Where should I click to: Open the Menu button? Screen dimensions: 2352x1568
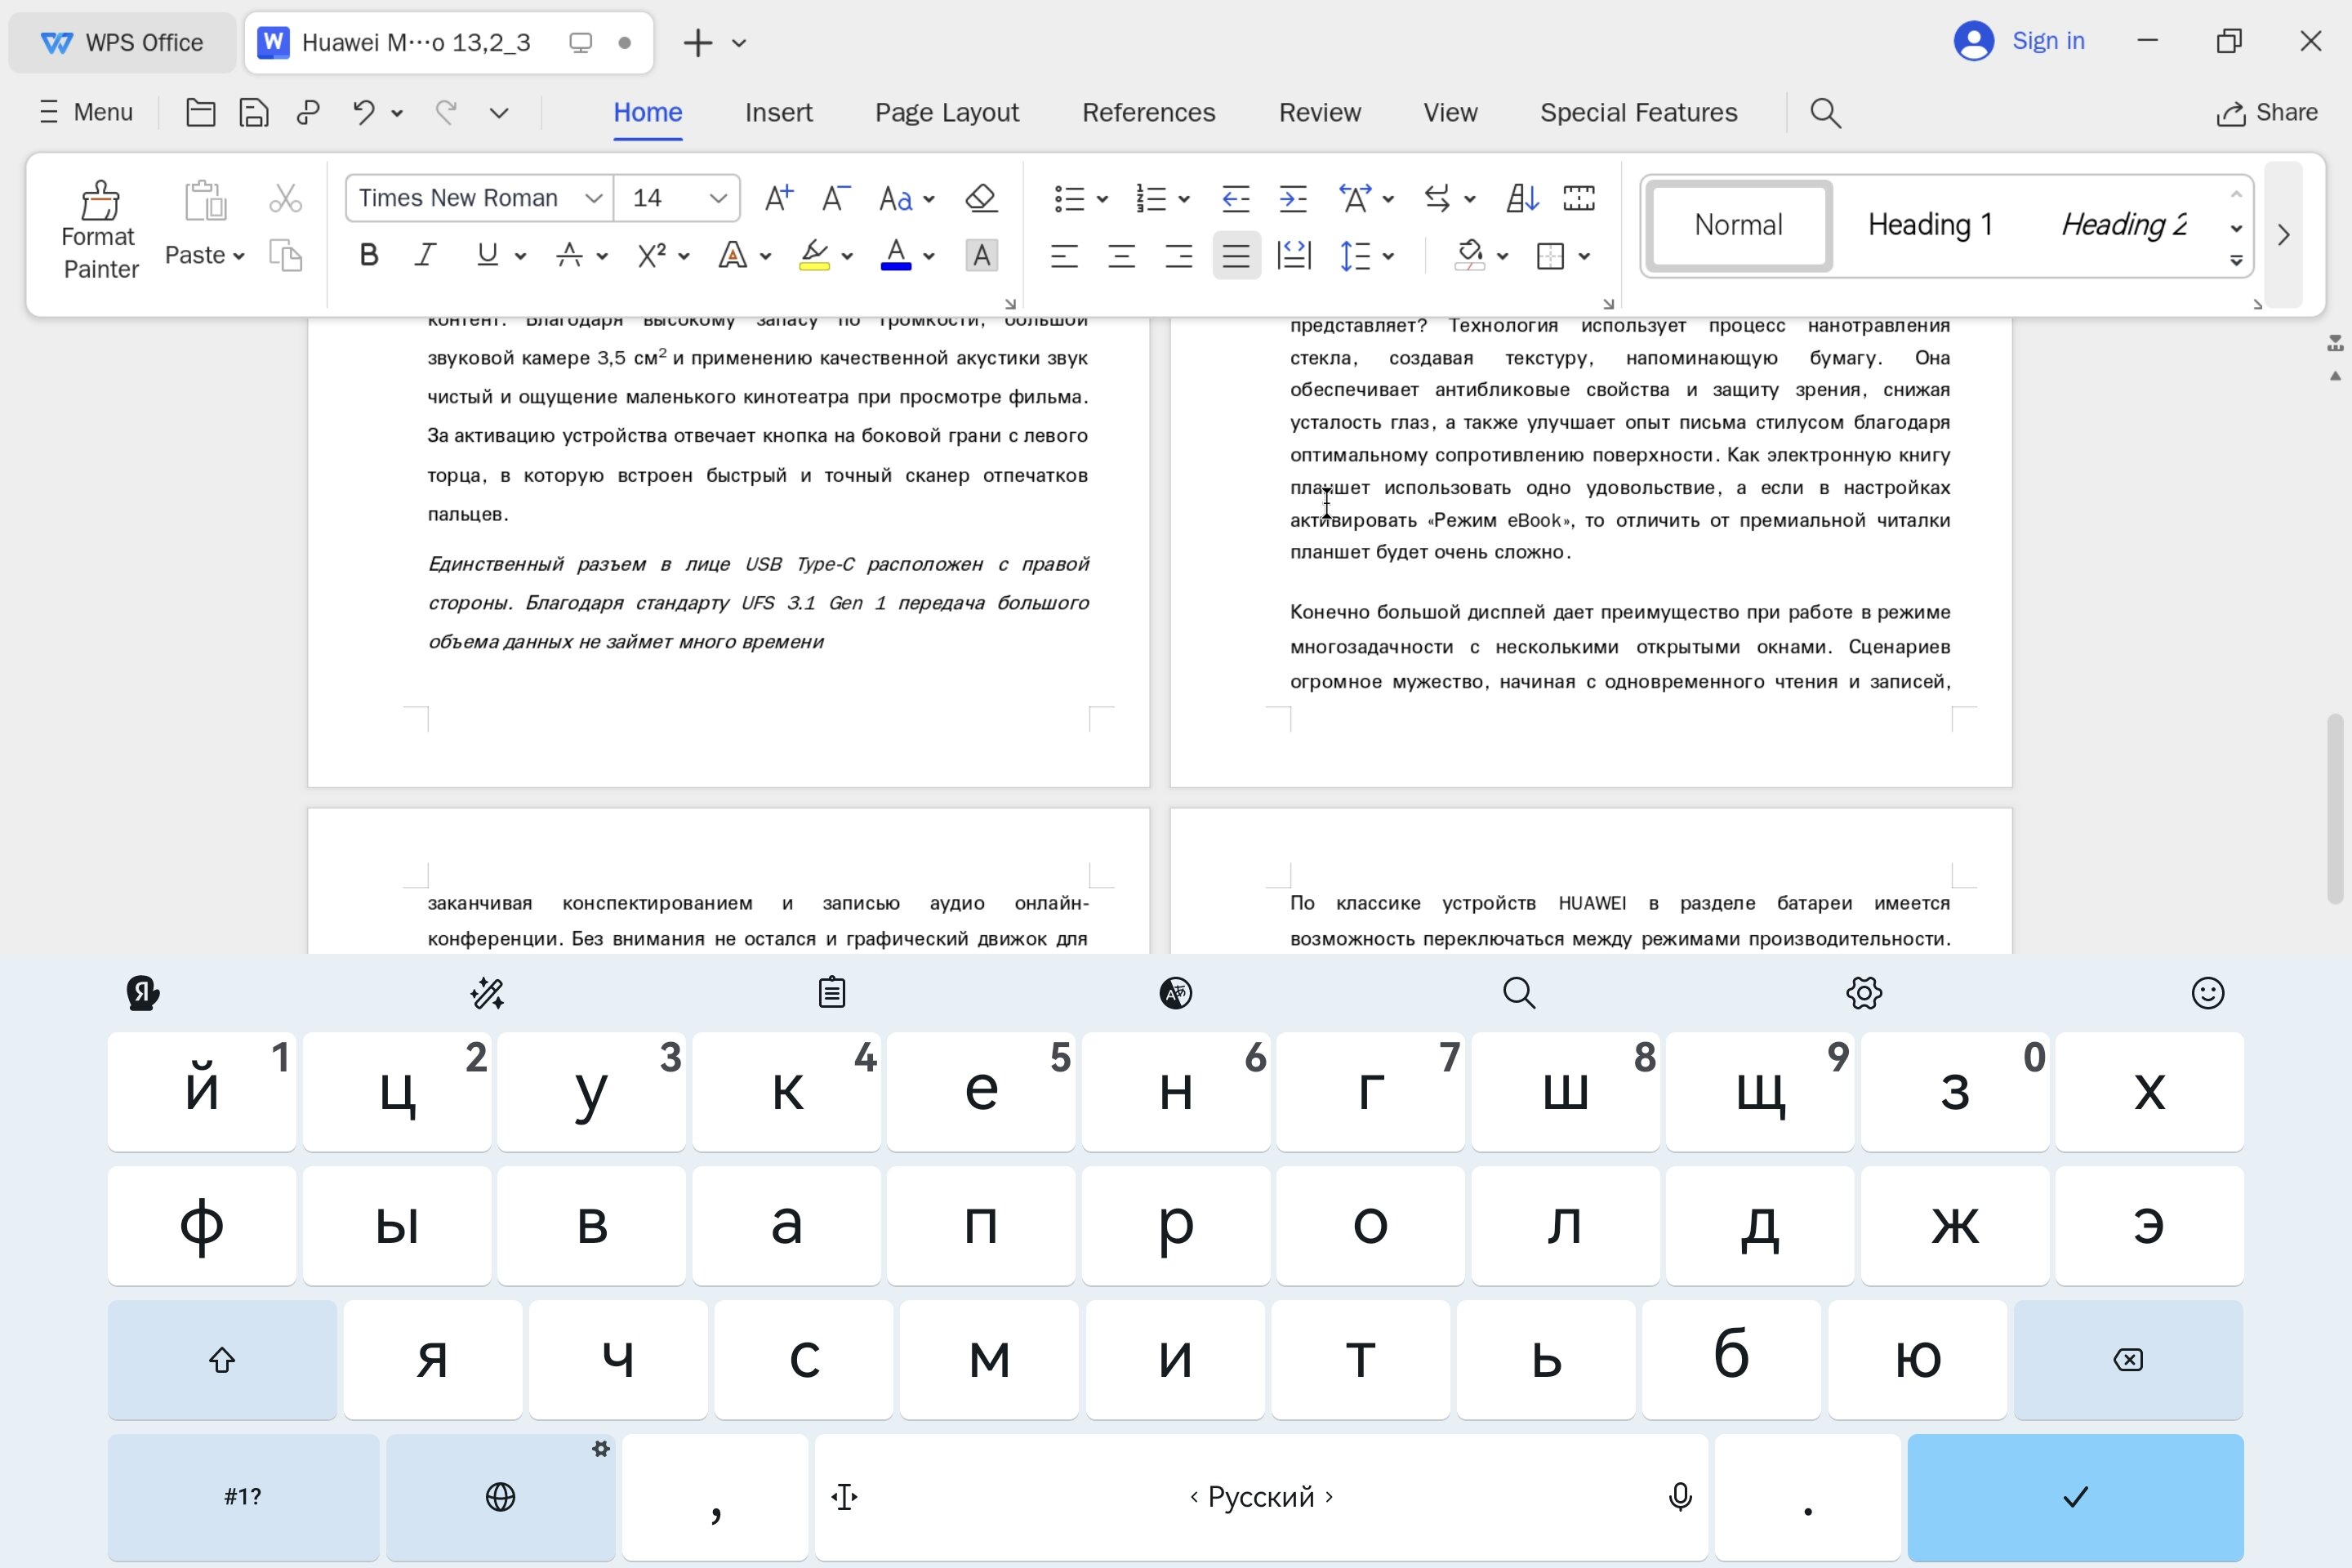85,112
